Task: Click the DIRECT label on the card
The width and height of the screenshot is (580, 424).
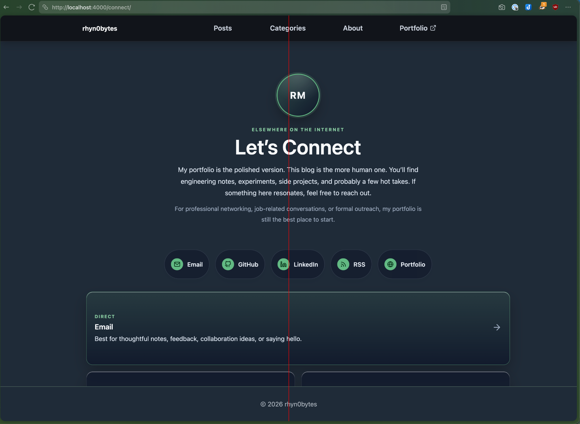Action: [105, 316]
